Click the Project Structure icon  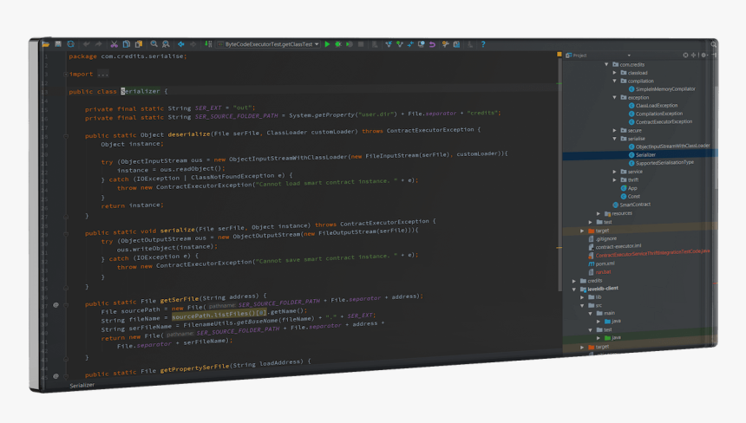(x=457, y=44)
